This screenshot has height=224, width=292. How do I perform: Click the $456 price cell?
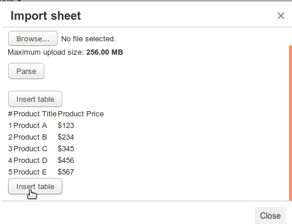[x=66, y=161]
